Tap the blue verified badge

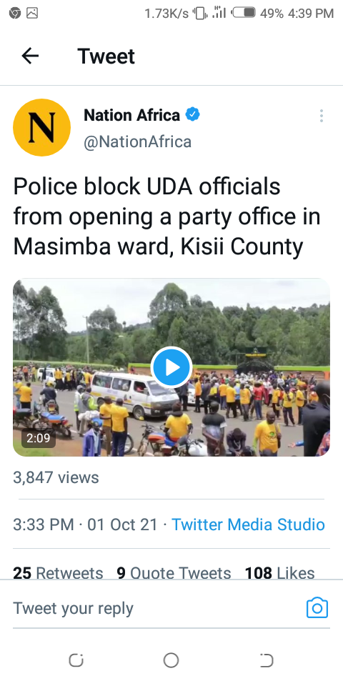[192, 115]
